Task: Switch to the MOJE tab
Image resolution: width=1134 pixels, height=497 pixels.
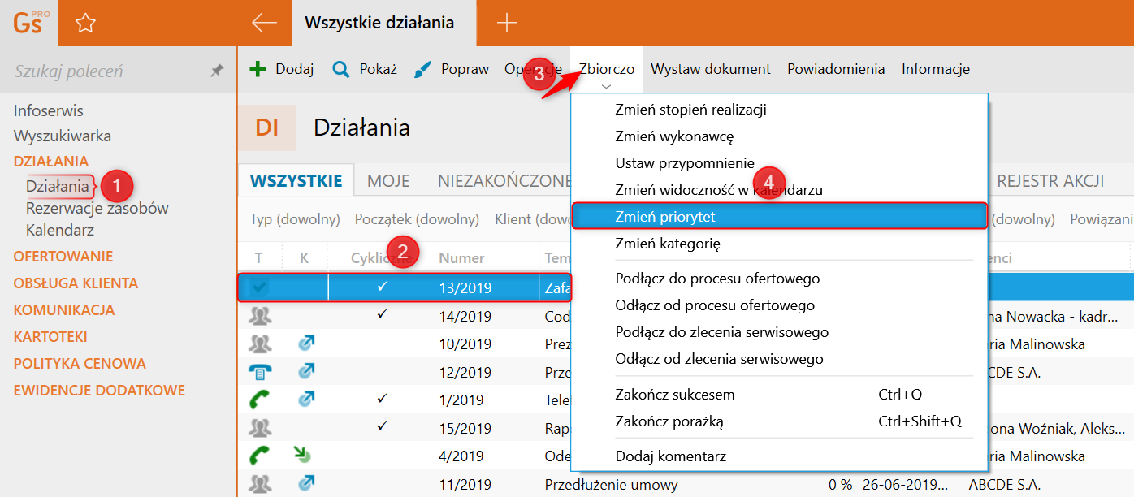Action: coord(388,181)
